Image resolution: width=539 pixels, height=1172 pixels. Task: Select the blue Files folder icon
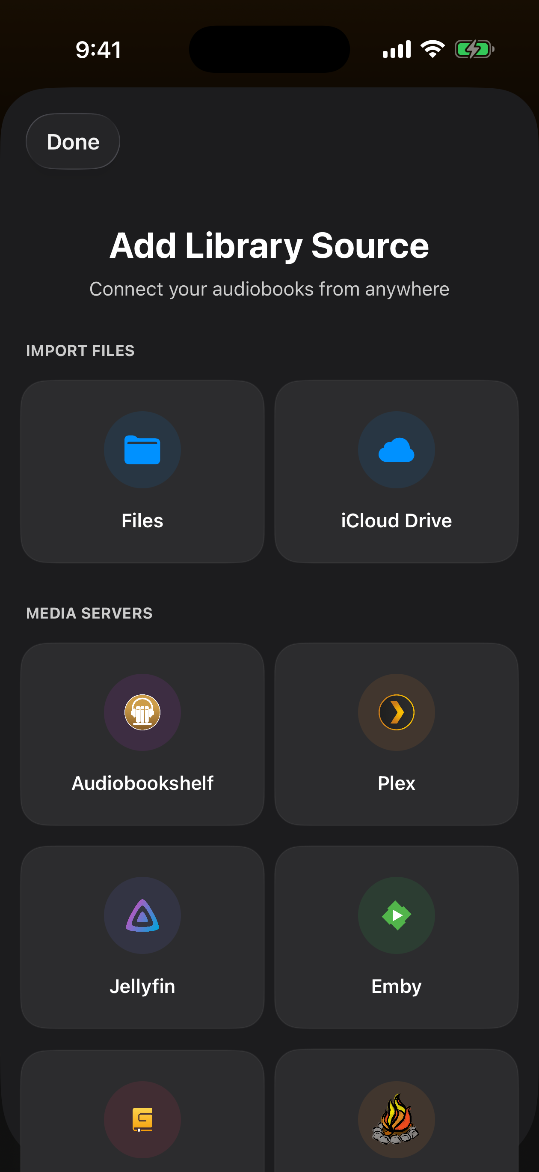(142, 449)
